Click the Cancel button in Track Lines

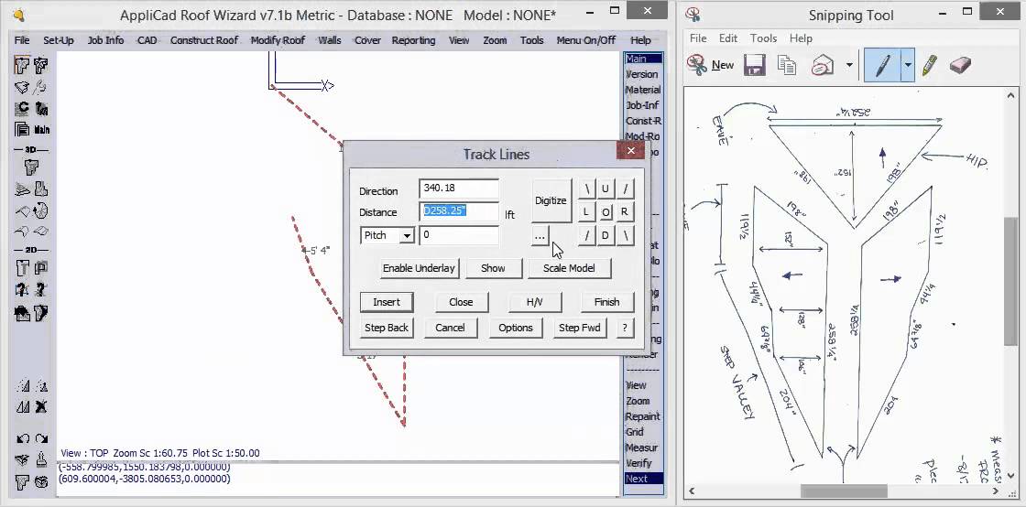[450, 328]
